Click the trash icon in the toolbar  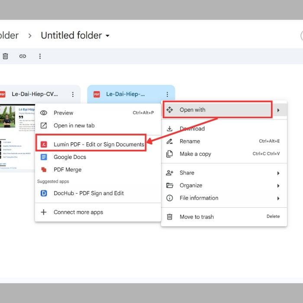click(x=5, y=56)
